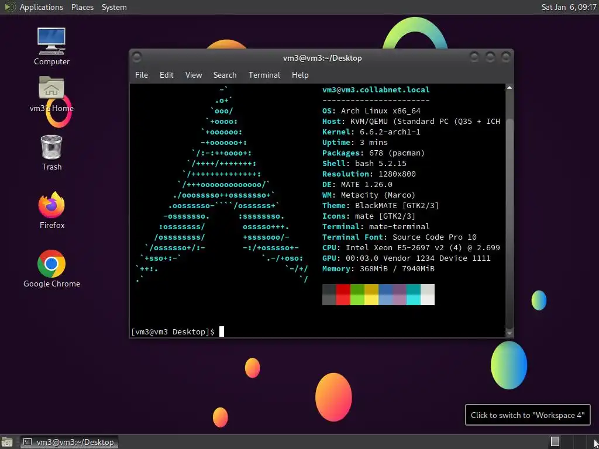Click the clock showing Sat Jan 6, 09:17
599x449 pixels.
[x=569, y=7]
